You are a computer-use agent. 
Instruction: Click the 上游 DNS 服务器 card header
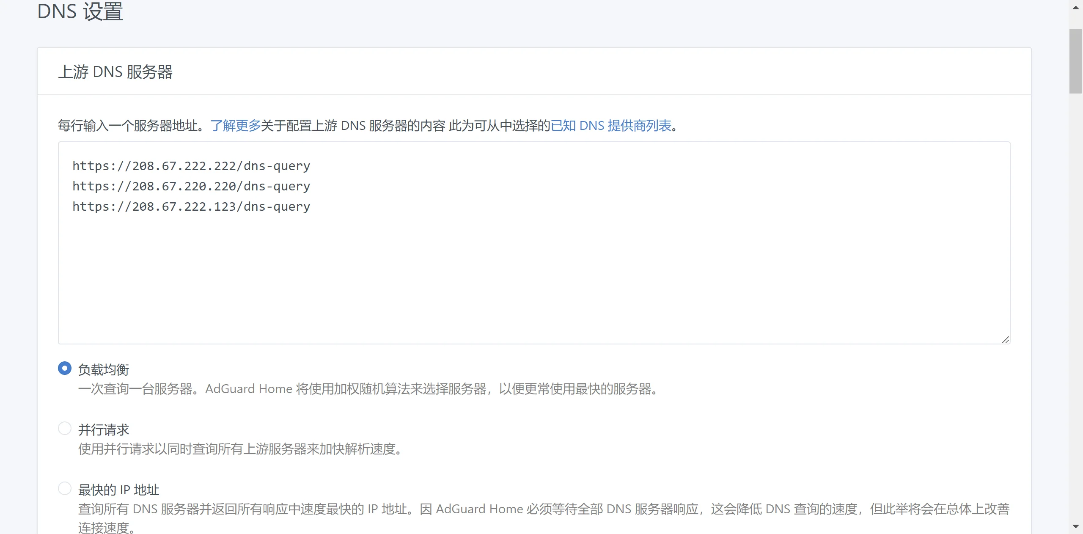click(115, 72)
